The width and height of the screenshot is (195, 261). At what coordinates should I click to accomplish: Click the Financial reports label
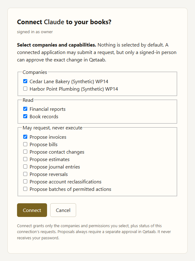[x=47, y=109]
